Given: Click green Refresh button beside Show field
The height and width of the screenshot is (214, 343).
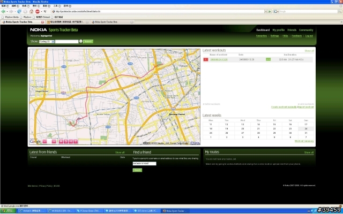Looking at the screenshot, I should (88, 42).
